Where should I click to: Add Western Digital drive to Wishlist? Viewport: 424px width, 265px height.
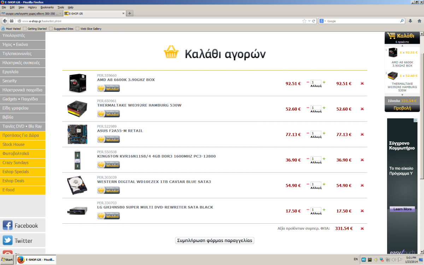[108, 190]
